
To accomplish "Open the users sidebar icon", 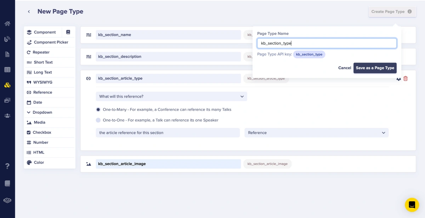I will [x=7, y=116].
